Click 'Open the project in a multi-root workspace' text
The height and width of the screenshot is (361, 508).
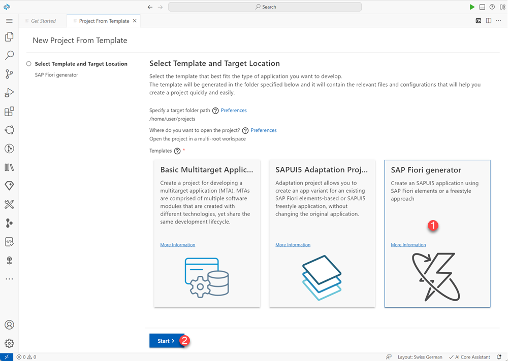[198, 139]
